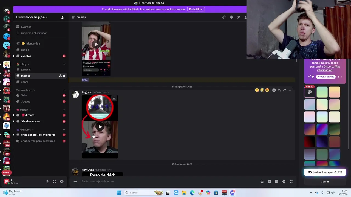Image resolution: width=351 pixels, height=197 pixels.
Task: Add channel to Canales de voz
Action: click(64, 90)
